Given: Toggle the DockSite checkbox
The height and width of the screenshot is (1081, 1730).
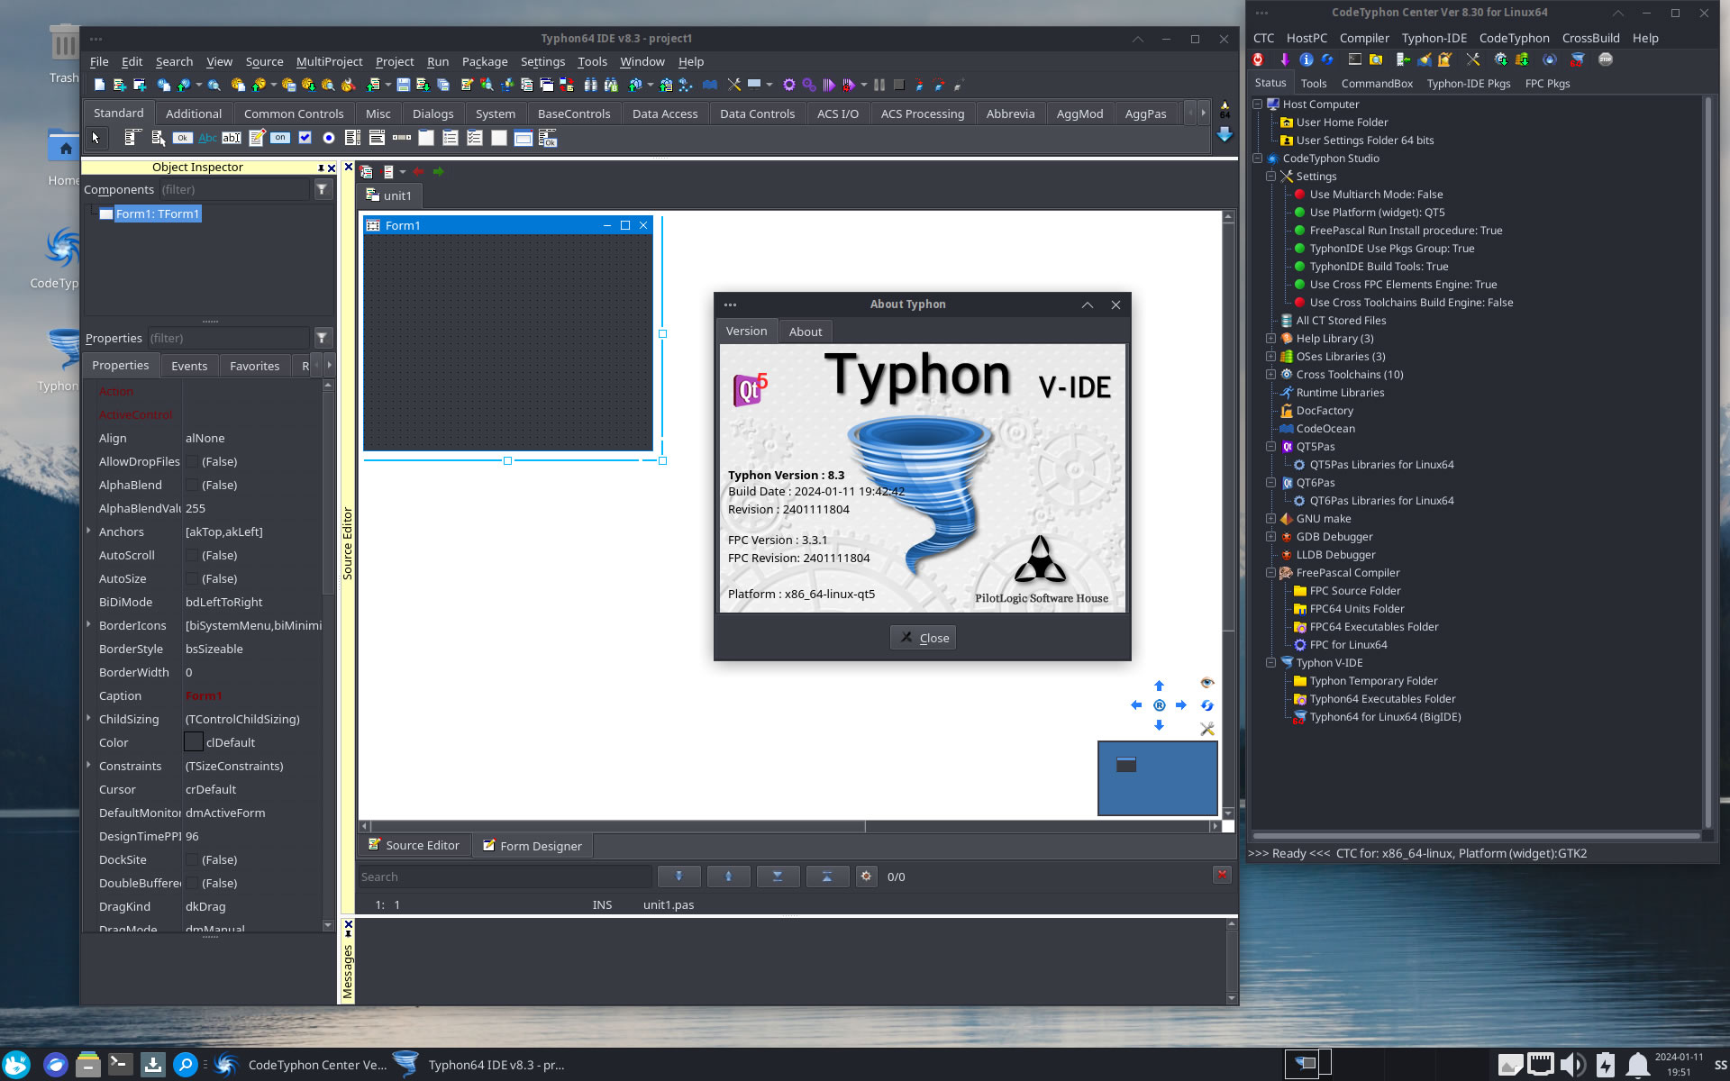Looking at the screenshot, I should coord(192,859).
